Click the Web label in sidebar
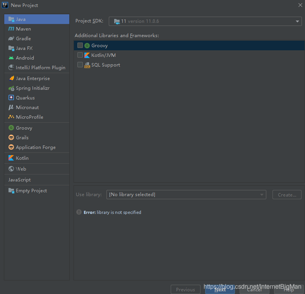Image resolution: width=305 pixels, height=294 pixels. coord(21,169)
